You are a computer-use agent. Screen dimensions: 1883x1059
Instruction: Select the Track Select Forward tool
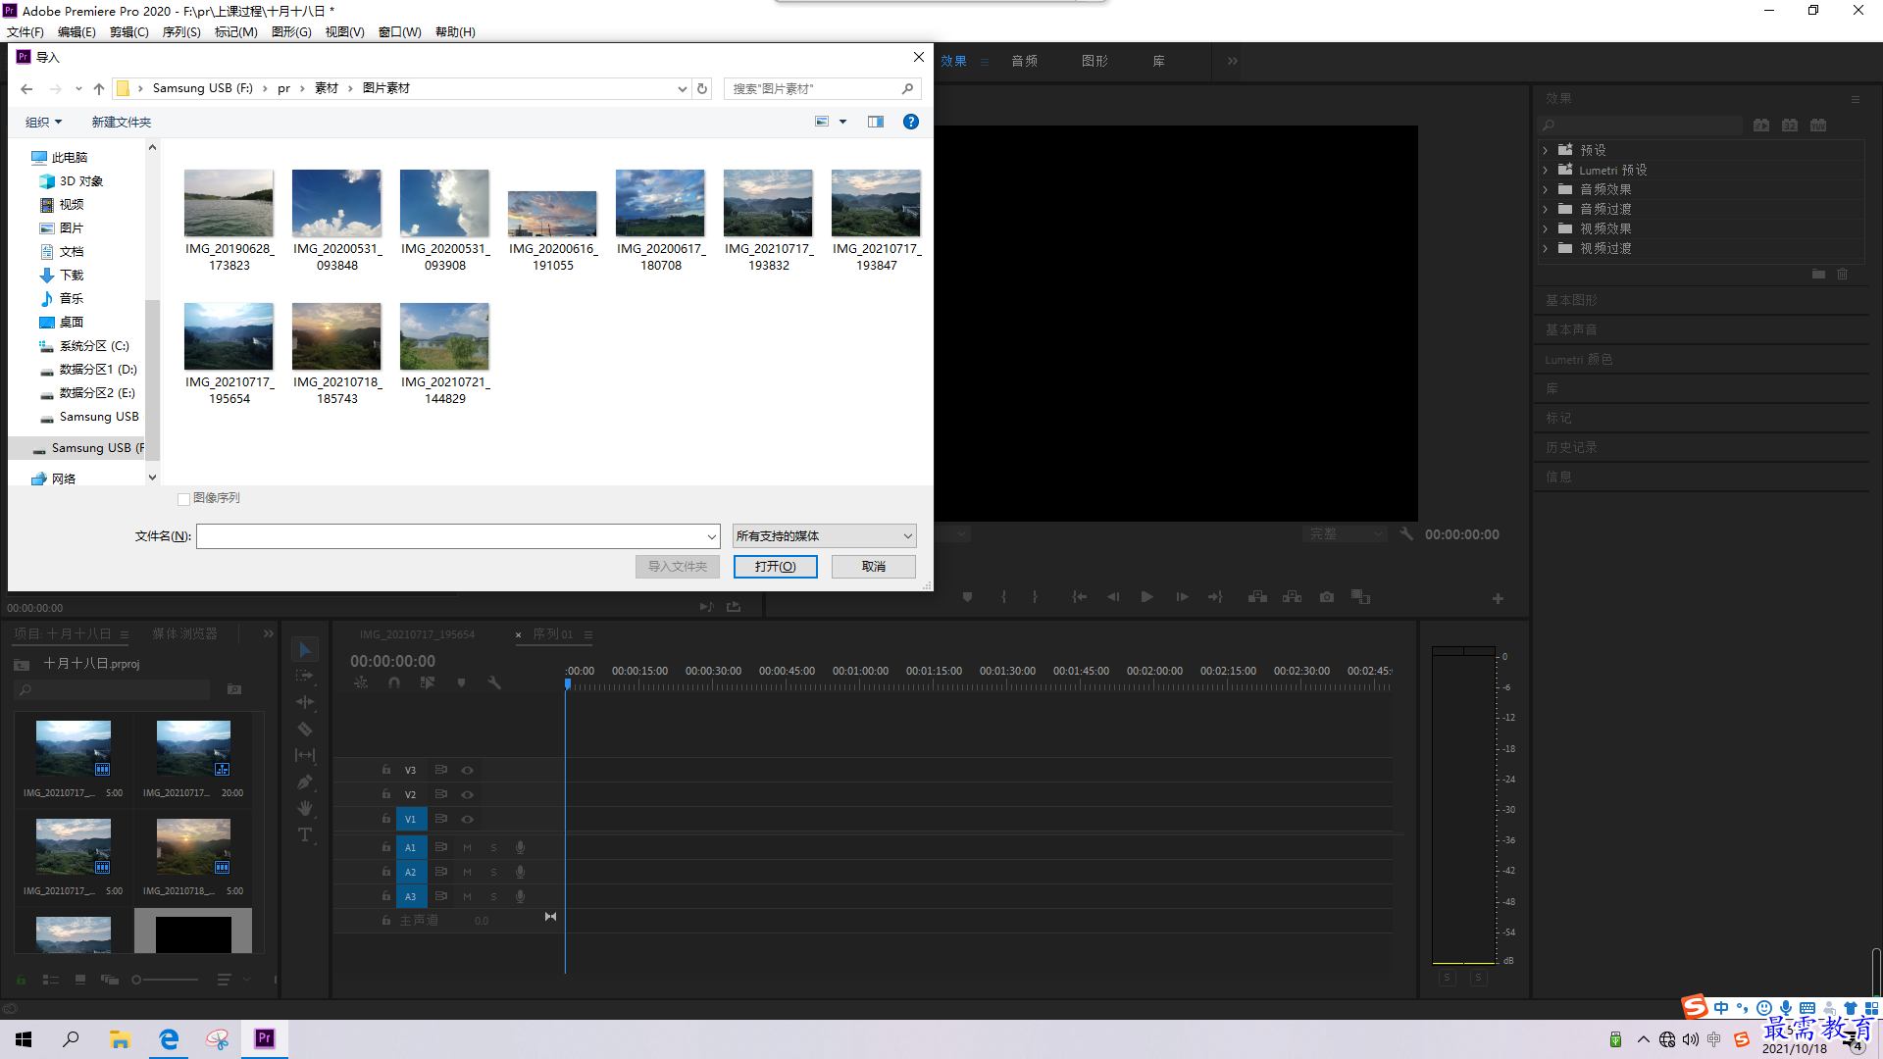tap(305, 676)
